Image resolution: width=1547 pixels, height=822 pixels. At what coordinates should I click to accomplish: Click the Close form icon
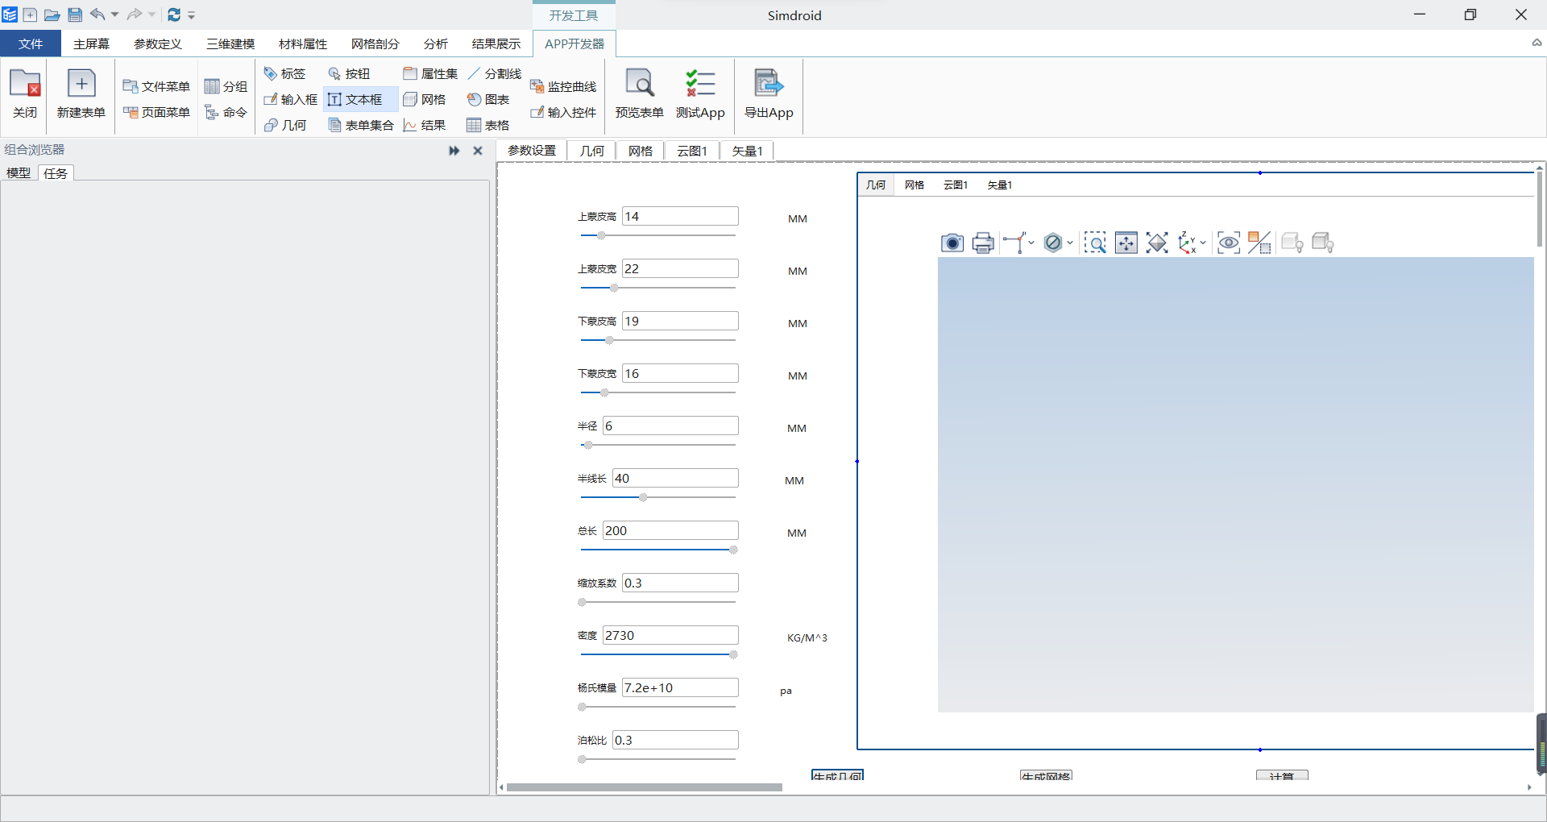[25, 94]
